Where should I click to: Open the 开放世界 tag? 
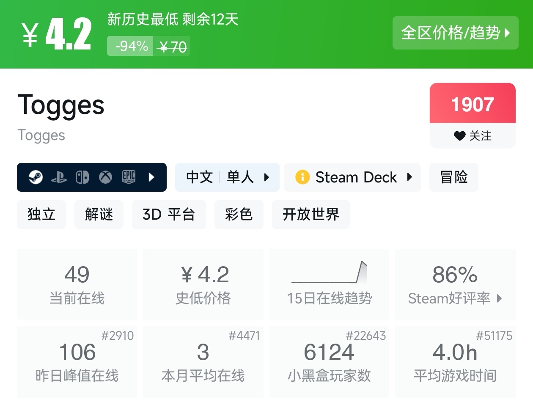click(x=310, y=214)
